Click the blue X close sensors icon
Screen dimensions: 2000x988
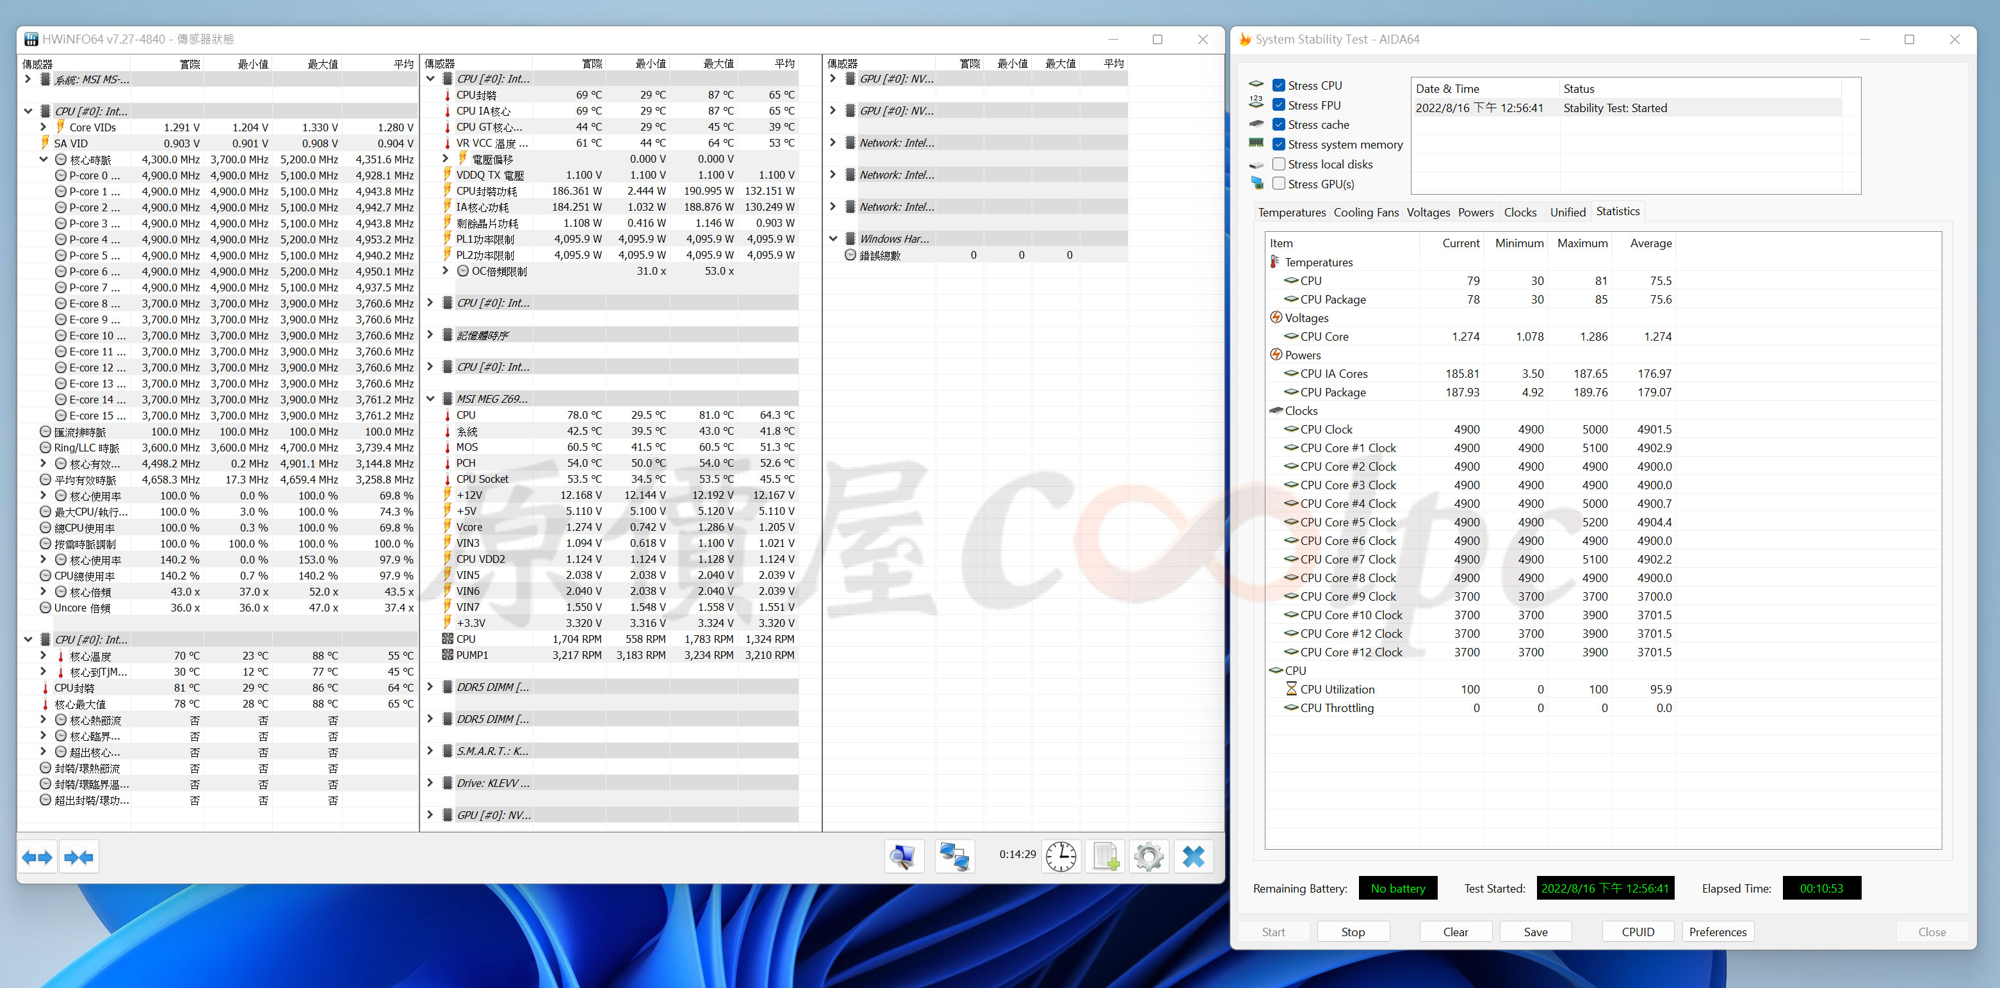[1193, 857]
